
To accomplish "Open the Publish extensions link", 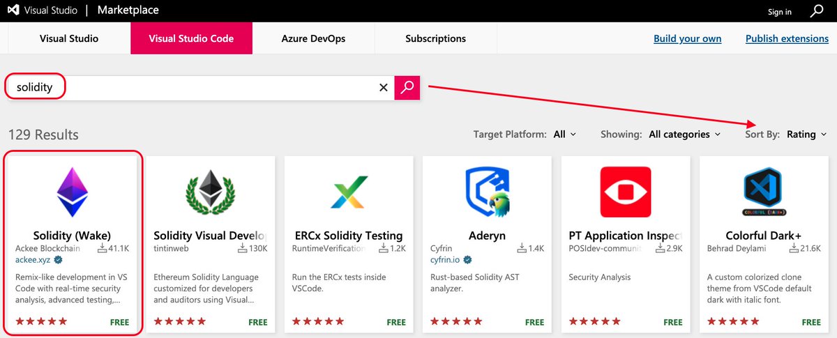I will [x=787, y=38].
